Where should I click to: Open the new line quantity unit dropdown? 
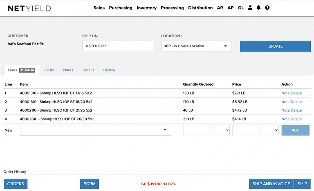(222, 130)
